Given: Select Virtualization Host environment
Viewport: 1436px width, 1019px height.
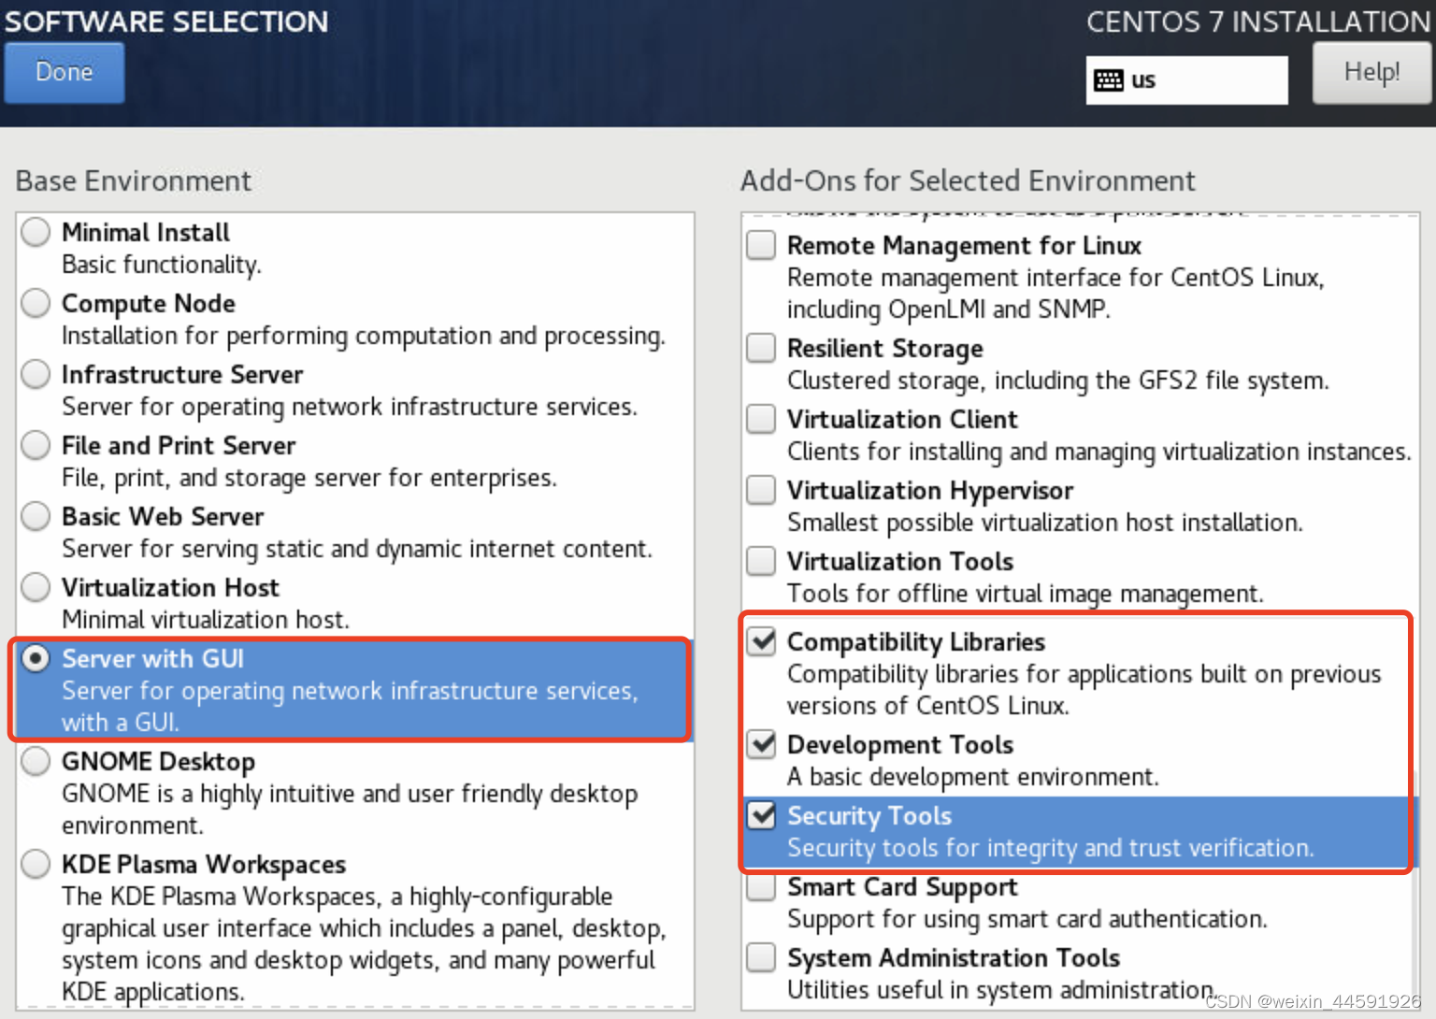Looking at the screenshot, I should pos(35,587).
